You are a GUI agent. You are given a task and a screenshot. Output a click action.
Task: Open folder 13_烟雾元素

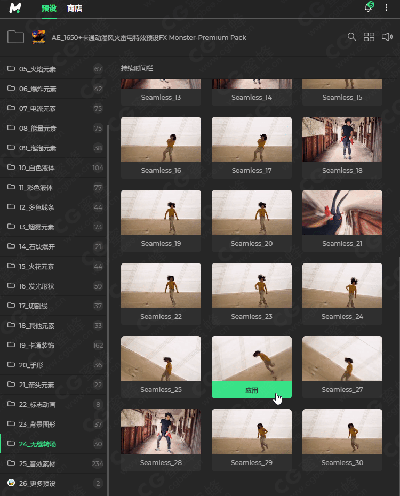(x=53, y=227)
